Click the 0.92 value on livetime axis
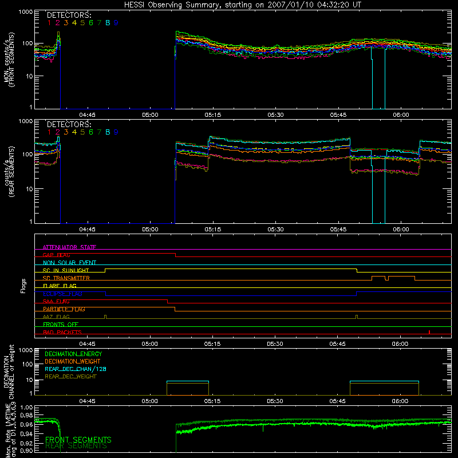Viewport: 458px width, 458px height. (x=26, y=443)
